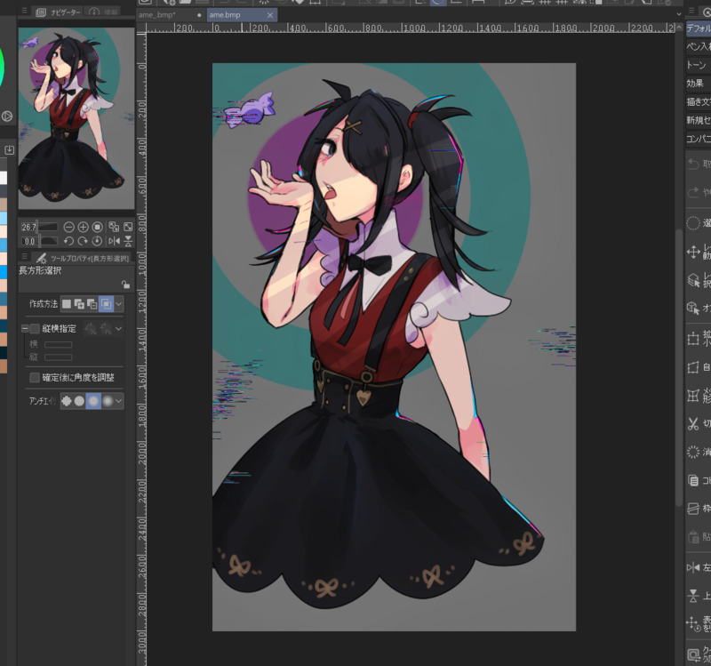This screenshot has height=666, width=711.
Task: Click the redo button in quick access
Action: click(x=693, y=192)
